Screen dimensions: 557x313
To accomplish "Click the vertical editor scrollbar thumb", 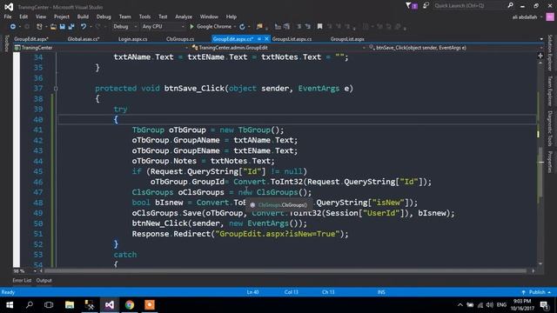I will click(540, 172).
